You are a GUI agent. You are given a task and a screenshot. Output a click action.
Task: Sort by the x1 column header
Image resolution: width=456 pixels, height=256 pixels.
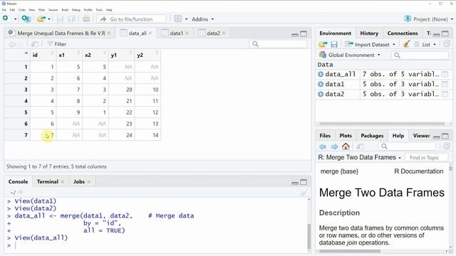(x=69, y=55)
